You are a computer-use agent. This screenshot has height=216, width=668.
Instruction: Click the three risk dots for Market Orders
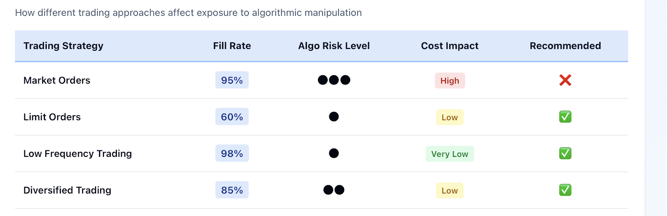pos(334,80)
